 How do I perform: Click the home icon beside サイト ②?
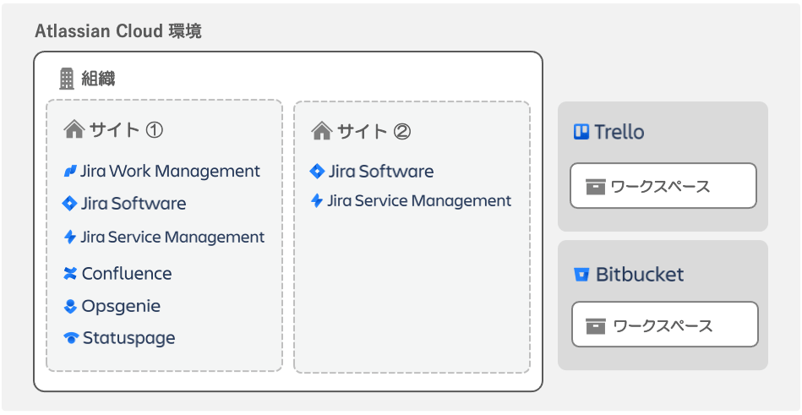(322, 131)
